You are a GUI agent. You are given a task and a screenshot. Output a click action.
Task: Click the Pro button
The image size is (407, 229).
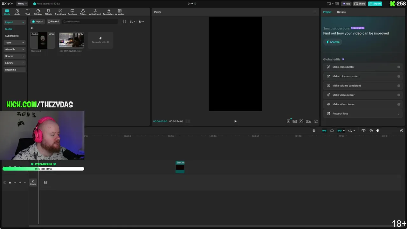coord(346,4)
